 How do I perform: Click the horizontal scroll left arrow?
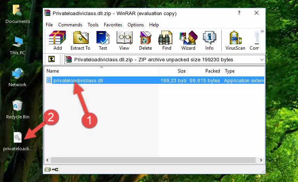47,160
